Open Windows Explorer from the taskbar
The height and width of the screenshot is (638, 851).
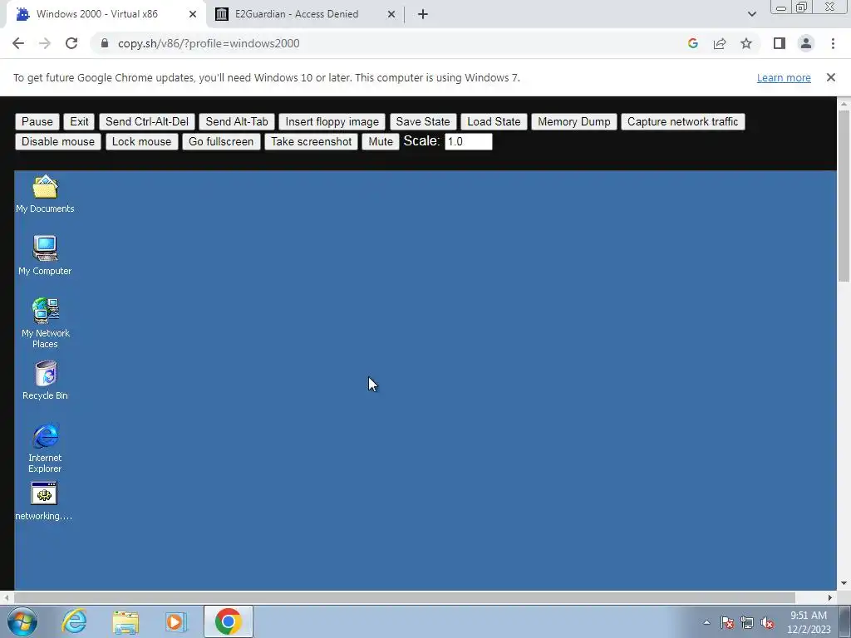[x=125, y=621]
